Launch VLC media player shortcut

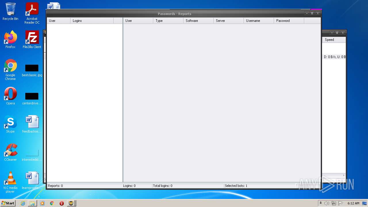(x=10, y=182)
